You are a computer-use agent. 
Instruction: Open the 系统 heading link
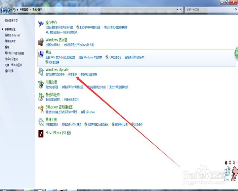pyautogui.click(x=48, y=52)
